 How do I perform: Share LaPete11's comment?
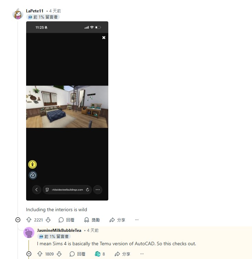[x=117, y=220]
